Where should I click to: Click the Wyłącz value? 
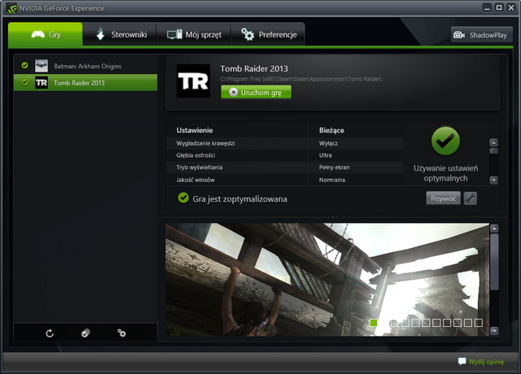(x=328, y=143)
